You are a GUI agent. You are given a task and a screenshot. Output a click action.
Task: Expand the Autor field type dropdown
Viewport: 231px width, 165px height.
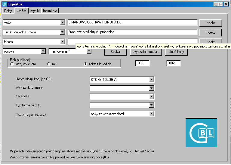(63, 23)
